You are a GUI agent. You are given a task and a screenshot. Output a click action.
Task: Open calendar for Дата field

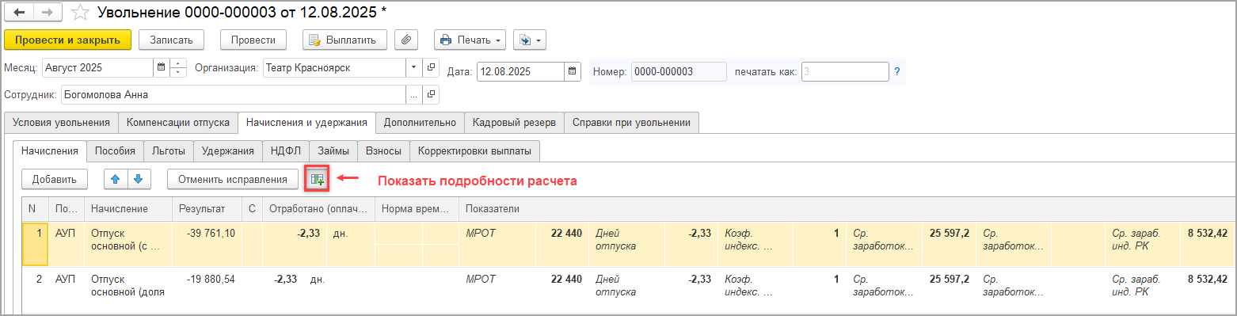pos(573,72)
